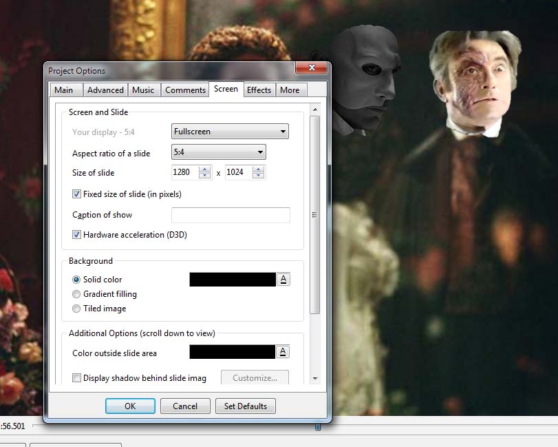Viewport: 558px width, 447px height.
Task: Switch to the More tab
Action: [x=290, y=90]
